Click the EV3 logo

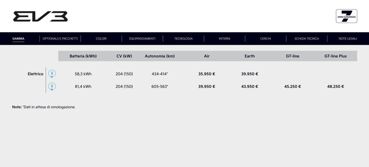40,16
